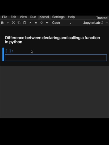Restart the kernel using the circular arrow icon
Viewport: 109px width, 145px height.
(x=42, y=23)
